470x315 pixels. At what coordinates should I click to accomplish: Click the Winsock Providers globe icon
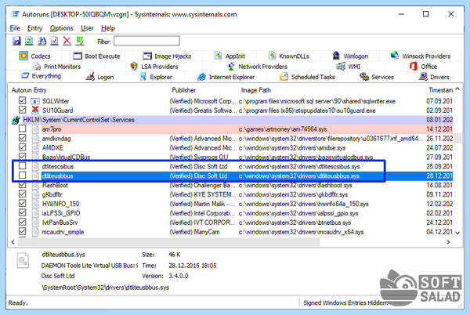click(x=395, y=56)
